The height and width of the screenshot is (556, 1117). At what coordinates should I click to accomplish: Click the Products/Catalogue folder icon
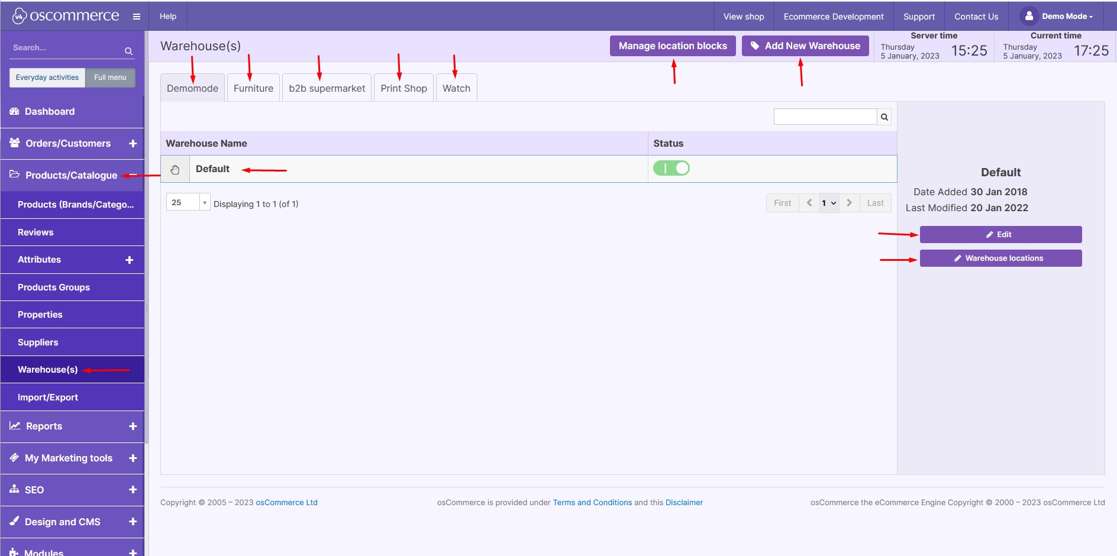click(15, 174)
